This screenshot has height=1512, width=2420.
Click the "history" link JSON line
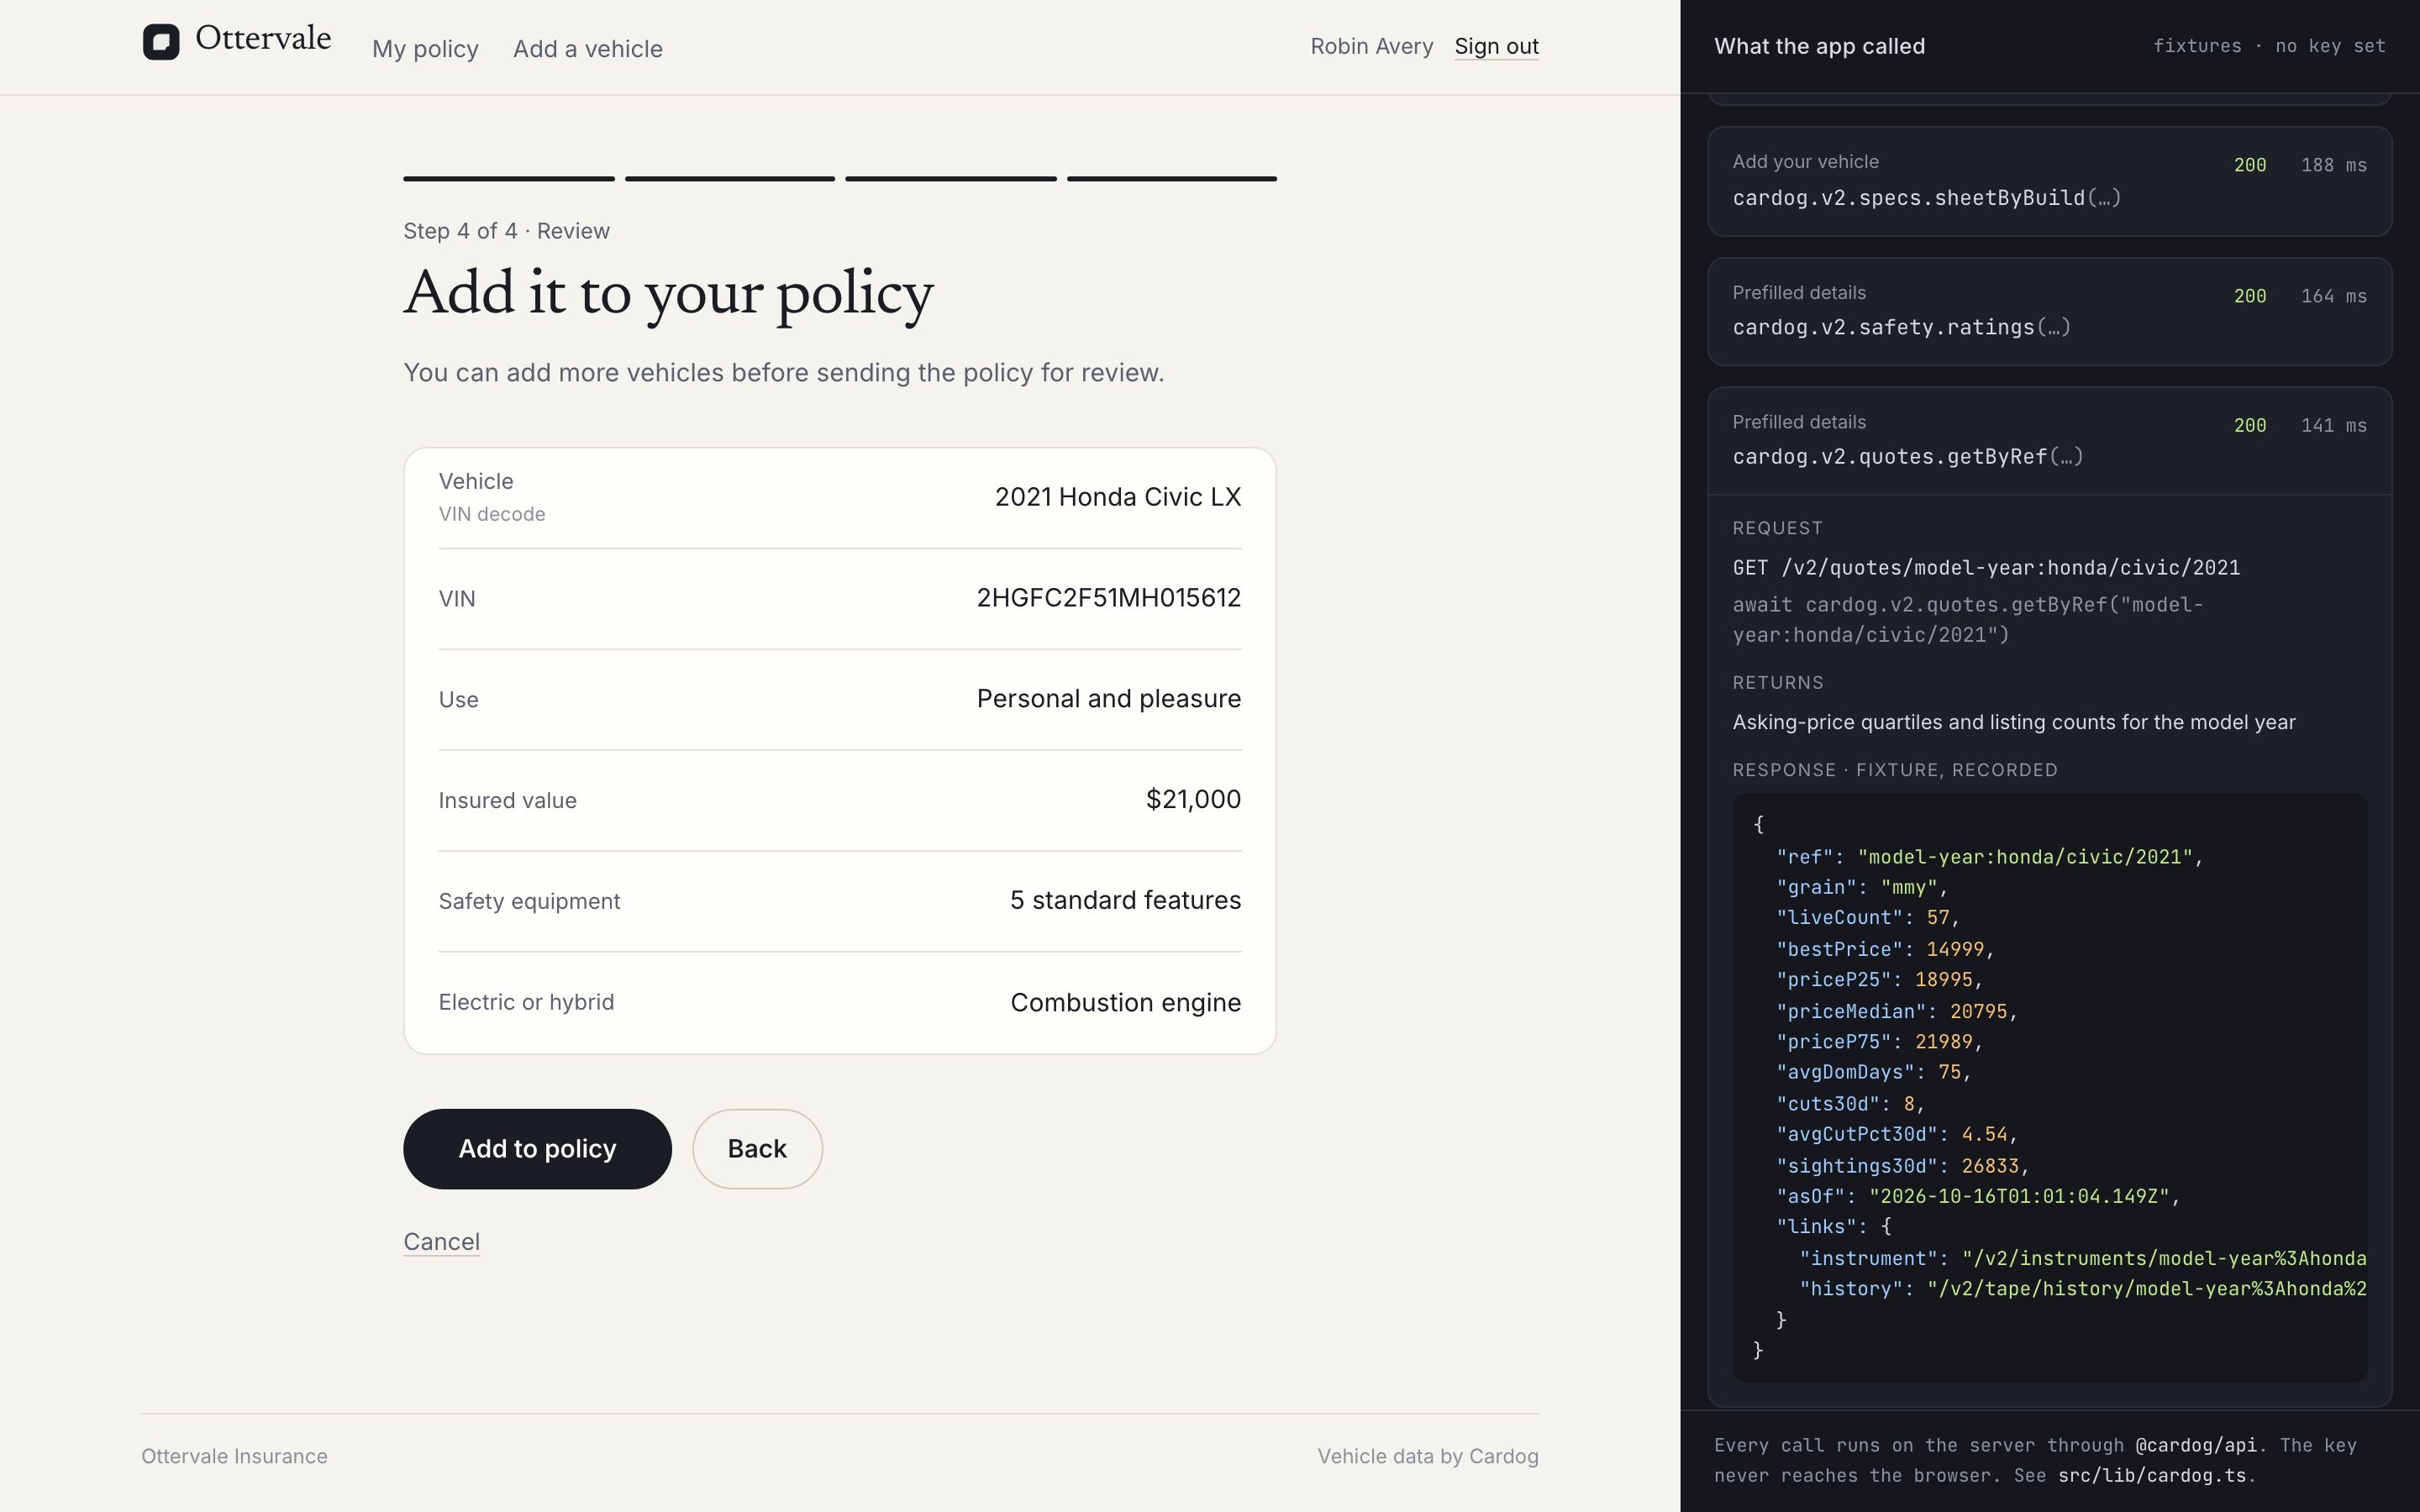pos(2082,1289)
